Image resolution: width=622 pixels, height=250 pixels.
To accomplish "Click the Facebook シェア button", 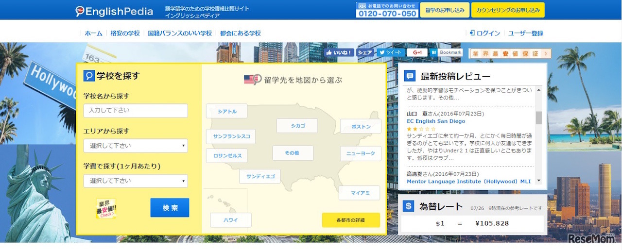I will [x=364, y=52].
